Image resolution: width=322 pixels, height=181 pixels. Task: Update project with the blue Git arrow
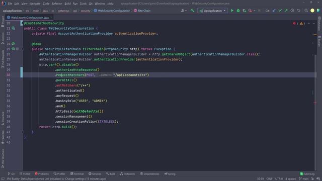[x=274, y=11]
